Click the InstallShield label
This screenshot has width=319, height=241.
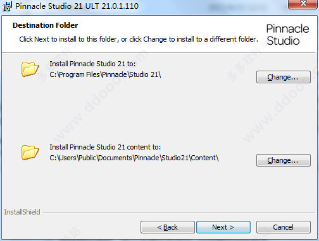point(22,212)
